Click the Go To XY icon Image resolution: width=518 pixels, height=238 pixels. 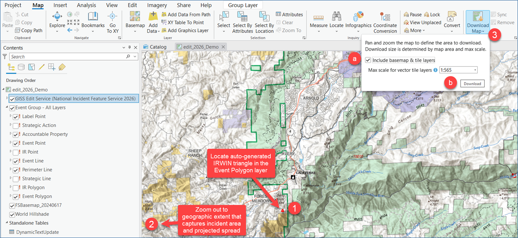(113, 17)
